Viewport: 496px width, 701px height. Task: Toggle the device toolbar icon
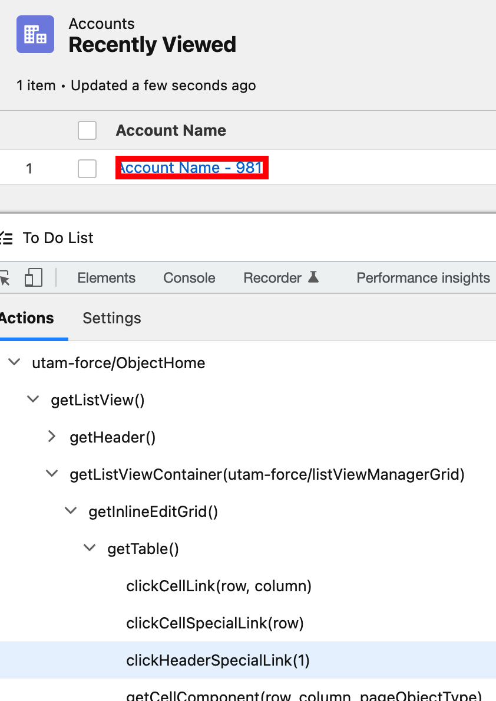[x=33, y=277]
